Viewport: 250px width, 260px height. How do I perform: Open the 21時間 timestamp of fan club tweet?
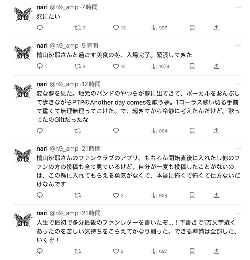tap(91, 149)
